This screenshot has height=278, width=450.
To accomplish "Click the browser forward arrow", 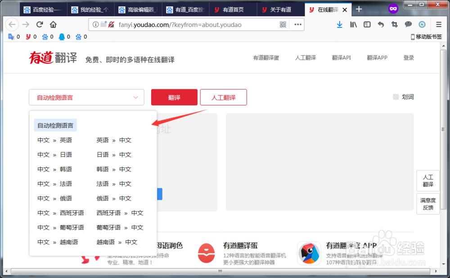I will click(x=26, y=25).
